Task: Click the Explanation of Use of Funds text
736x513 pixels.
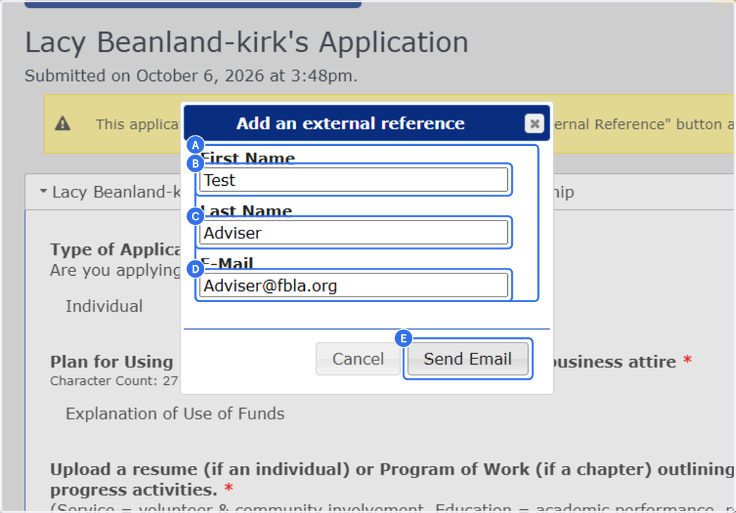Action: (175, 414)
